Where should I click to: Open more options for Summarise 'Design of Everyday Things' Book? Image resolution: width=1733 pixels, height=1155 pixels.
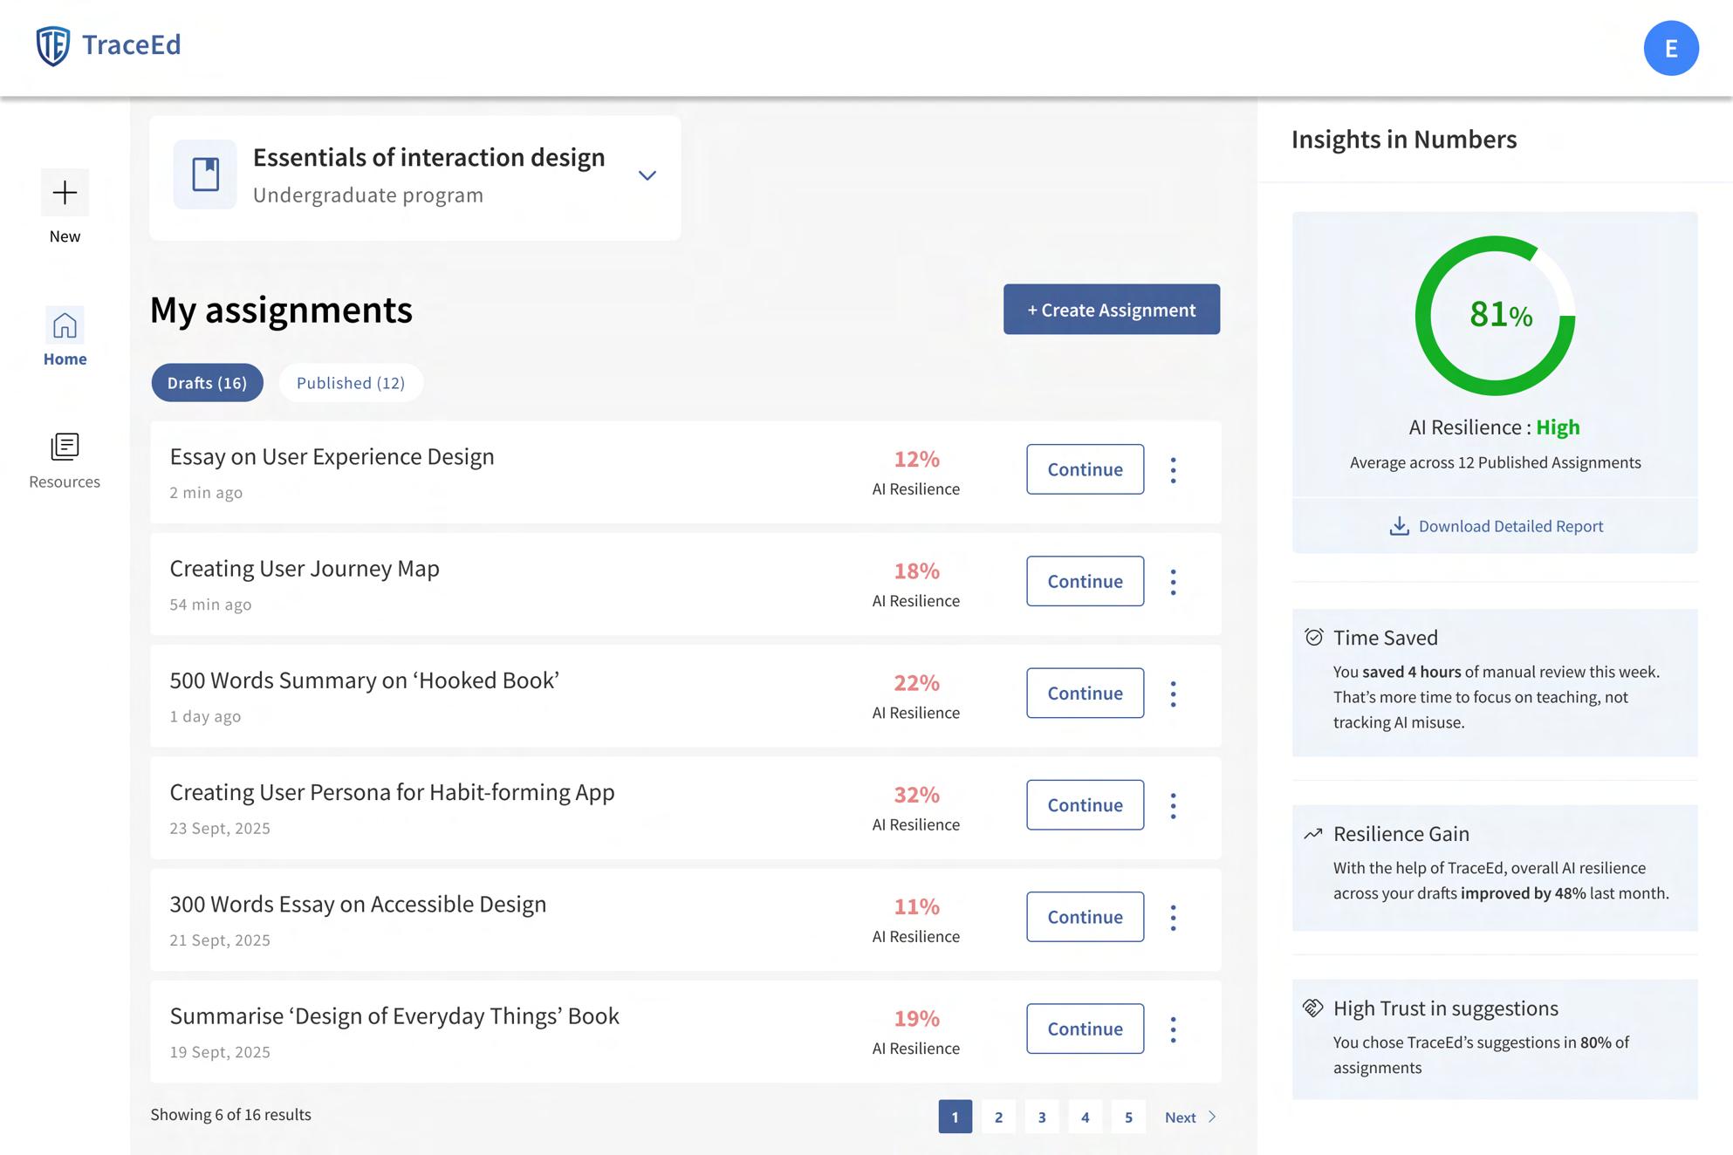point(1173,1029)
